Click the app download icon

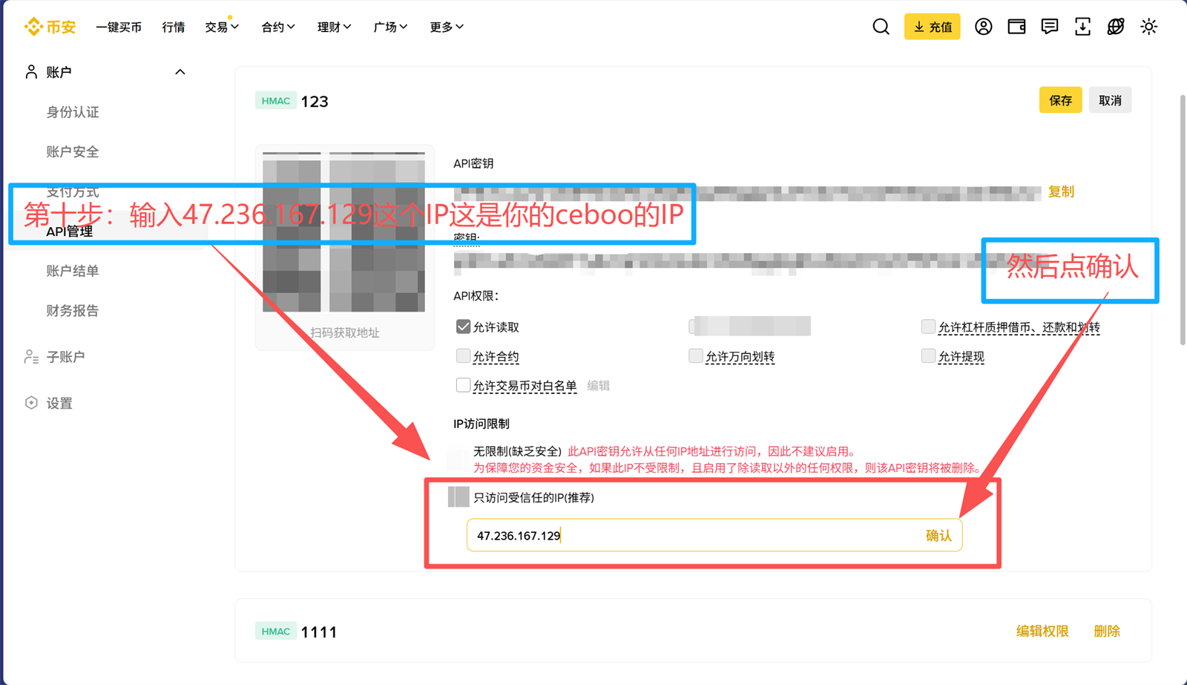click(x=1082, y=27)
